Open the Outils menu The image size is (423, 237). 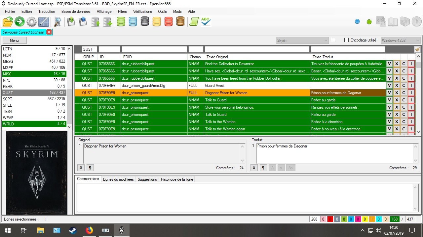(162, 12)
